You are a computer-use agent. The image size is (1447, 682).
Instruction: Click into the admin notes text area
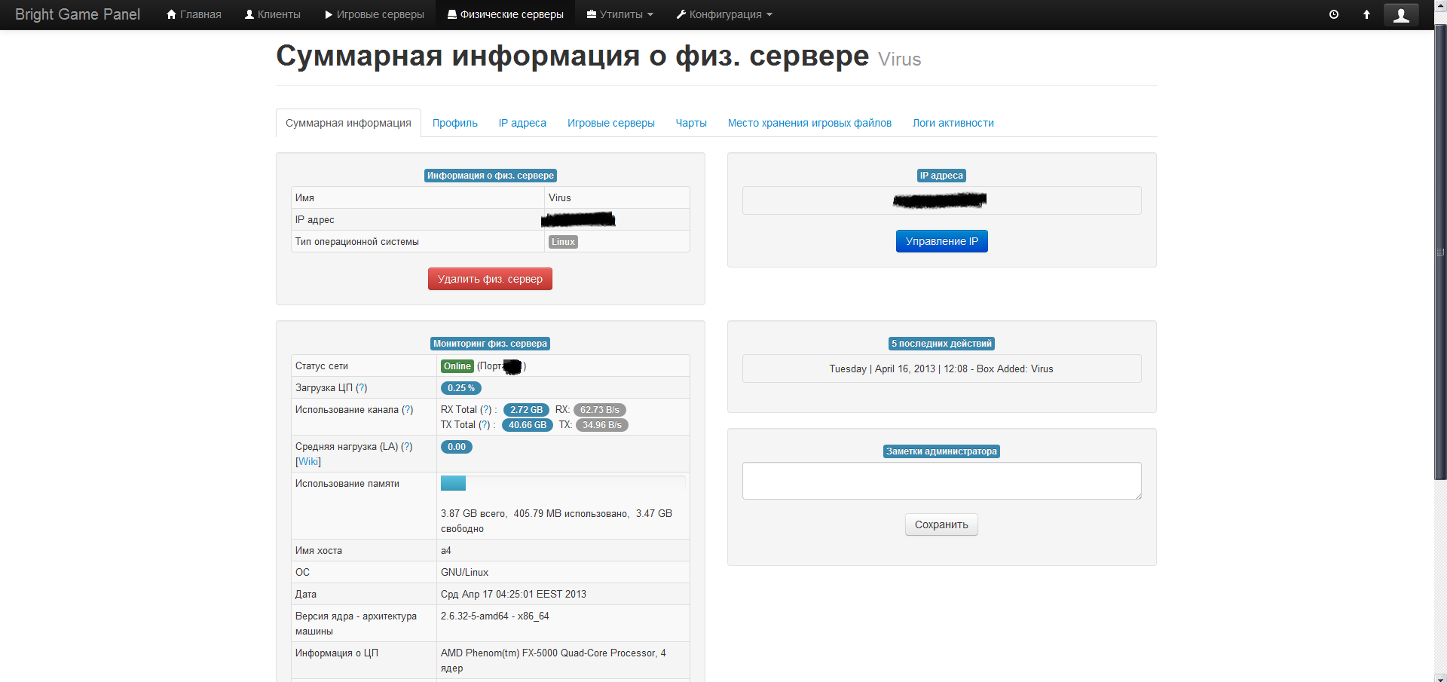tap(942, 481)
